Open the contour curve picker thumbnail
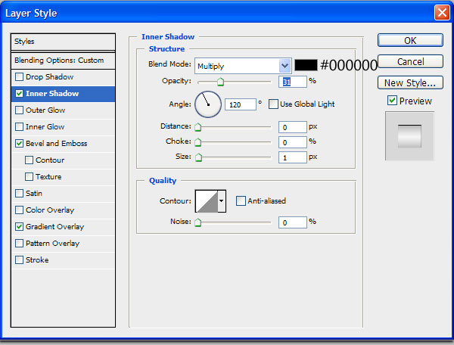454x345 pixels. [207, 201]
